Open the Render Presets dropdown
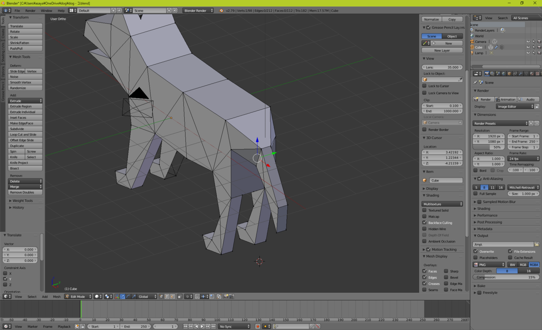Viewport: 542px width, 330px height. 500,123
